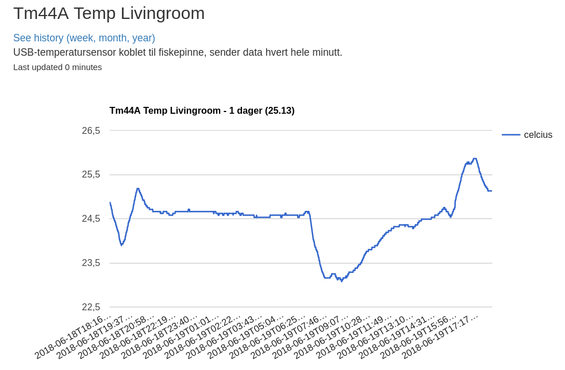Image resolution: width=565 pixels, height=370 pixels.
Task: Click the celcius legend line swatch
Action: (510, 135)
